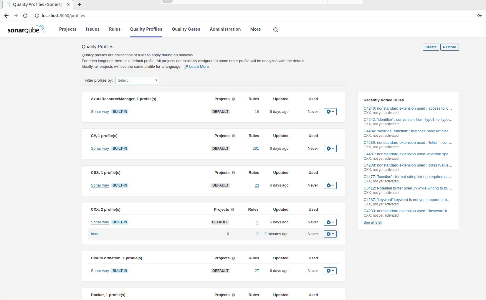486x300 pixels.
Task: Click the Create profile button
Action: pyautogui.click(x=431, y=47)
